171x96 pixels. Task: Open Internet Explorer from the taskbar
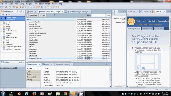click(x=26, y=94)
